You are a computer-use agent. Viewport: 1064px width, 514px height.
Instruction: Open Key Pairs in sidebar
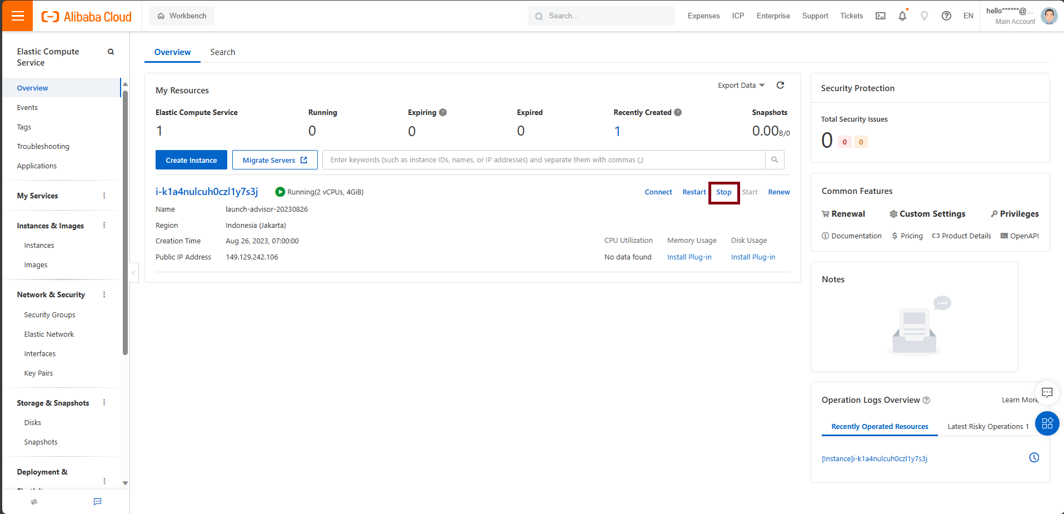tap(38, 373)
